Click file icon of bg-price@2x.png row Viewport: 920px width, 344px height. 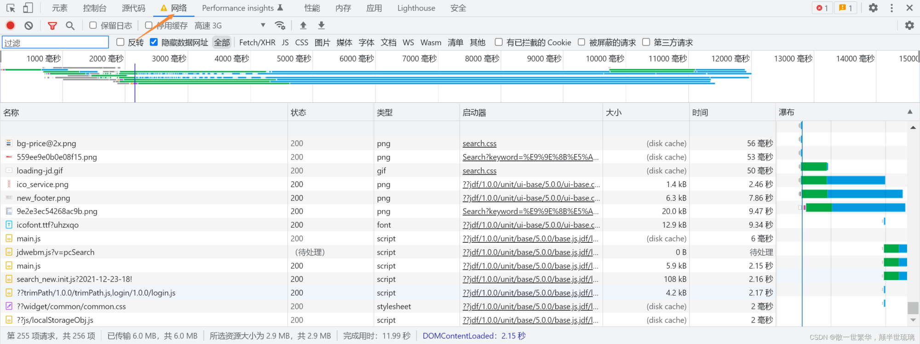[9, 143]
